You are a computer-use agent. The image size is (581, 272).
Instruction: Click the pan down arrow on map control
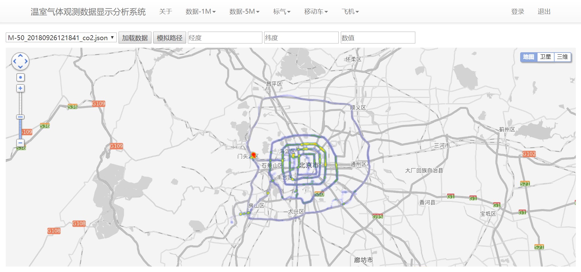coord(20,67)
